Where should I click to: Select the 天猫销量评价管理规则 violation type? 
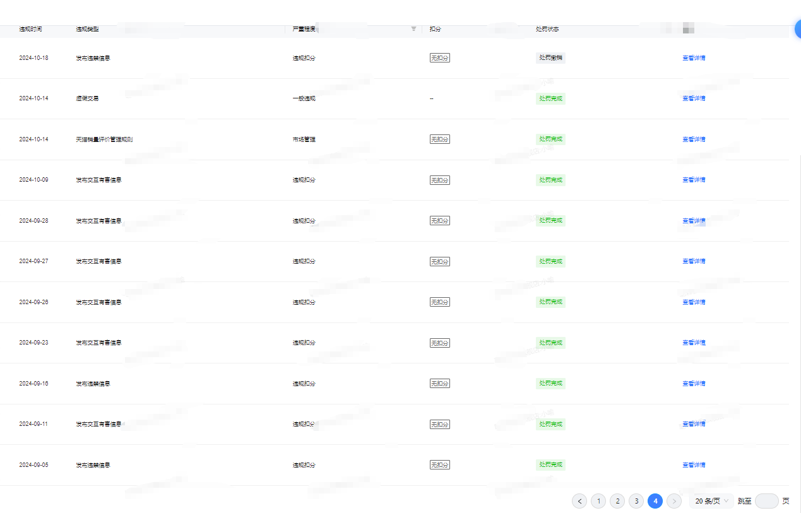pyautogui.click(x=104, y=139)
